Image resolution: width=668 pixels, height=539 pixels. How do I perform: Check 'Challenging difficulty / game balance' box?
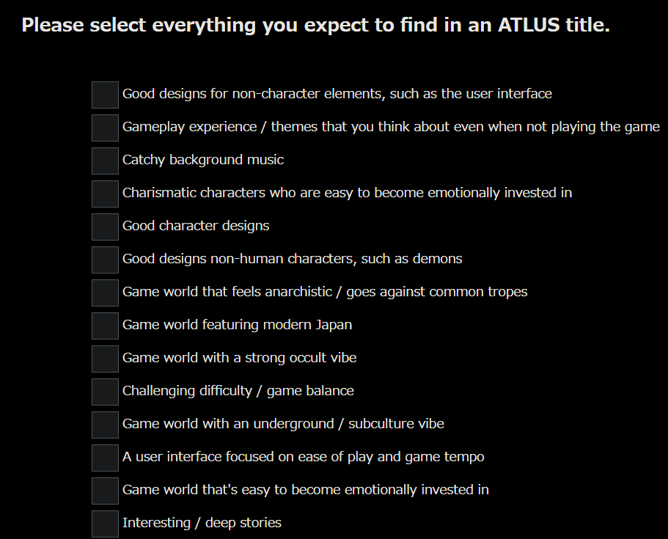point(106,392)
